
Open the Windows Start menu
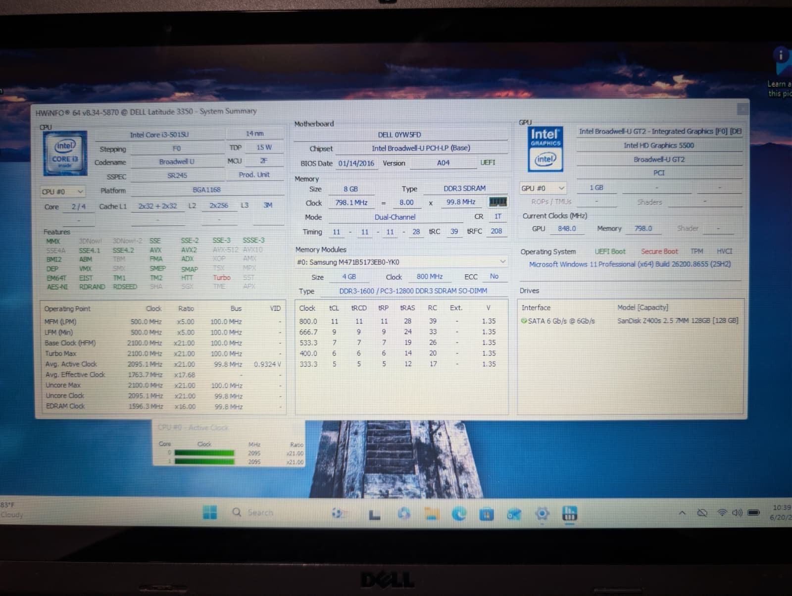point(210,512)
